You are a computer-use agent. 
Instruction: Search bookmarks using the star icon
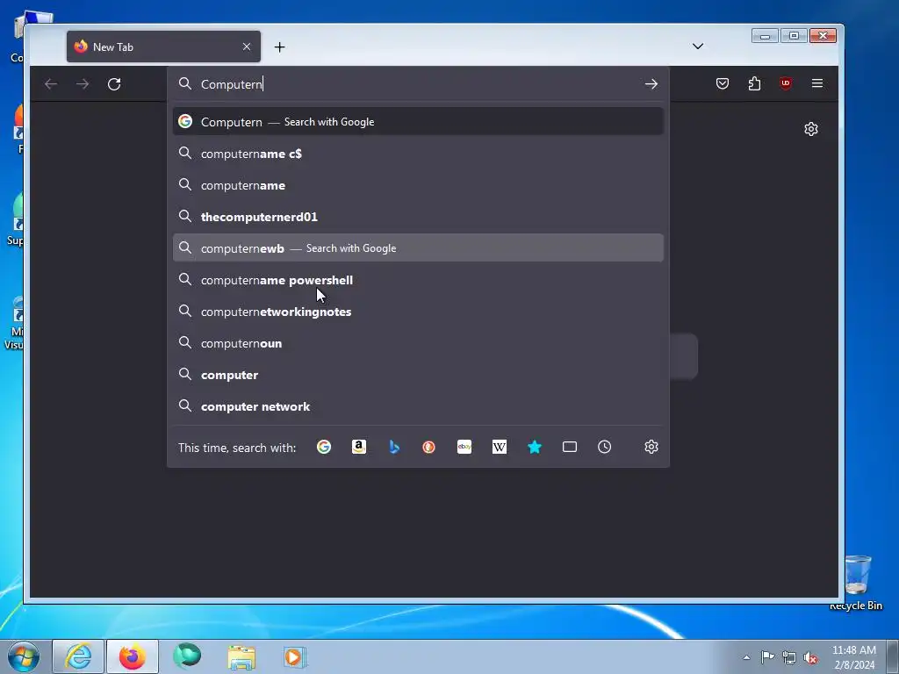(x=535, y=447)
